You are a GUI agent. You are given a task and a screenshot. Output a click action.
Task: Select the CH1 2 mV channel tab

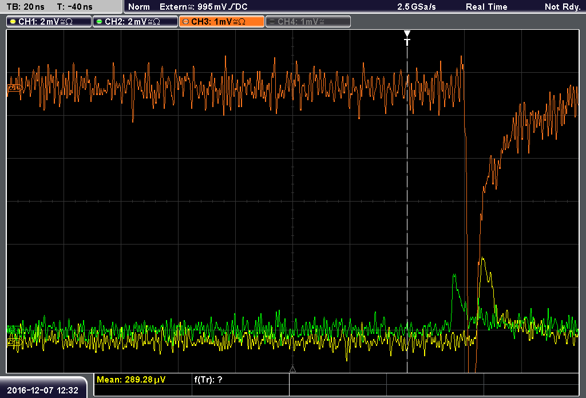pos(49,22)
